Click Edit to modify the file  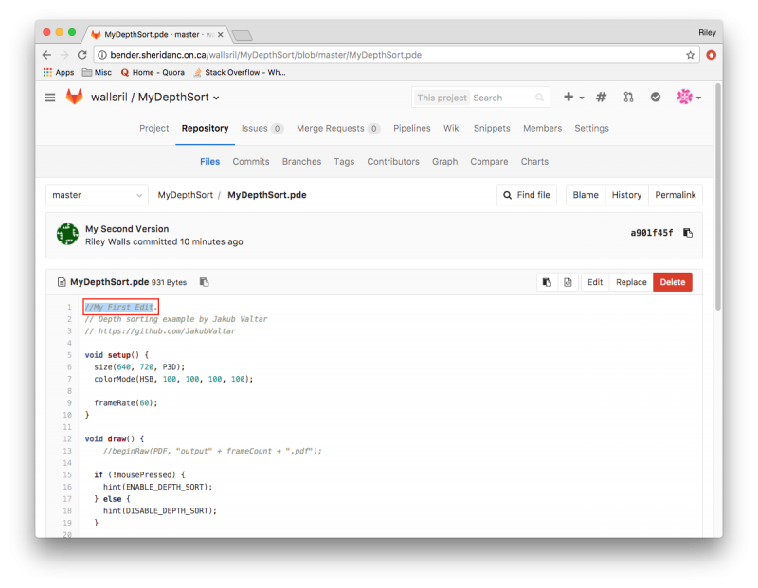click(595, 282)
